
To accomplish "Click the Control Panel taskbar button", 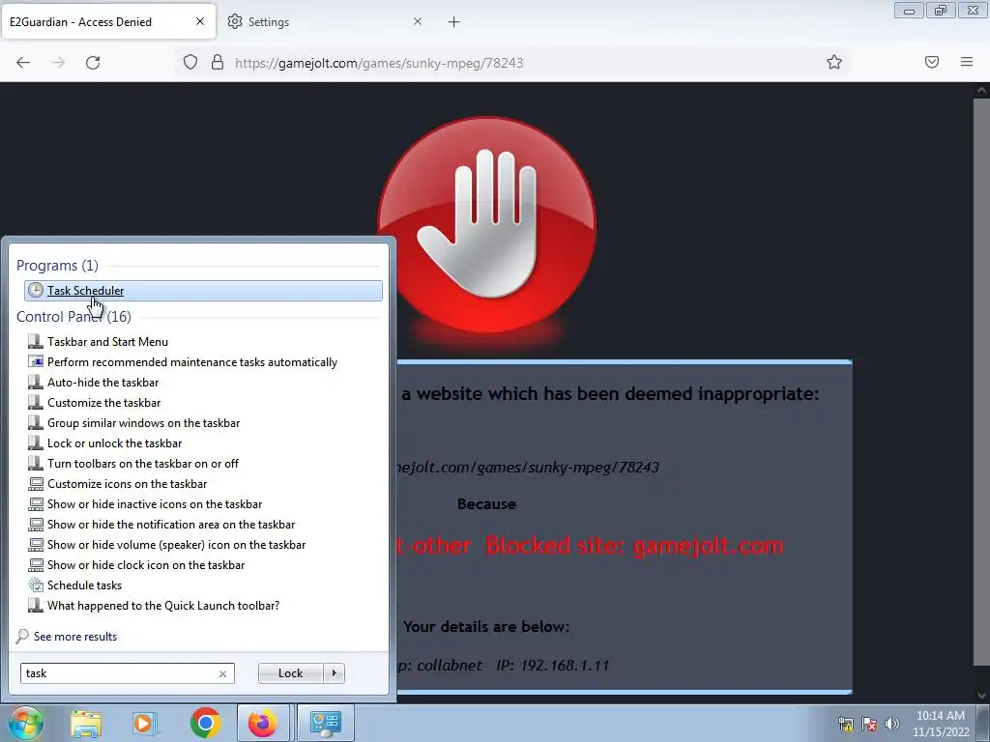I will click(x=326, y=723).
